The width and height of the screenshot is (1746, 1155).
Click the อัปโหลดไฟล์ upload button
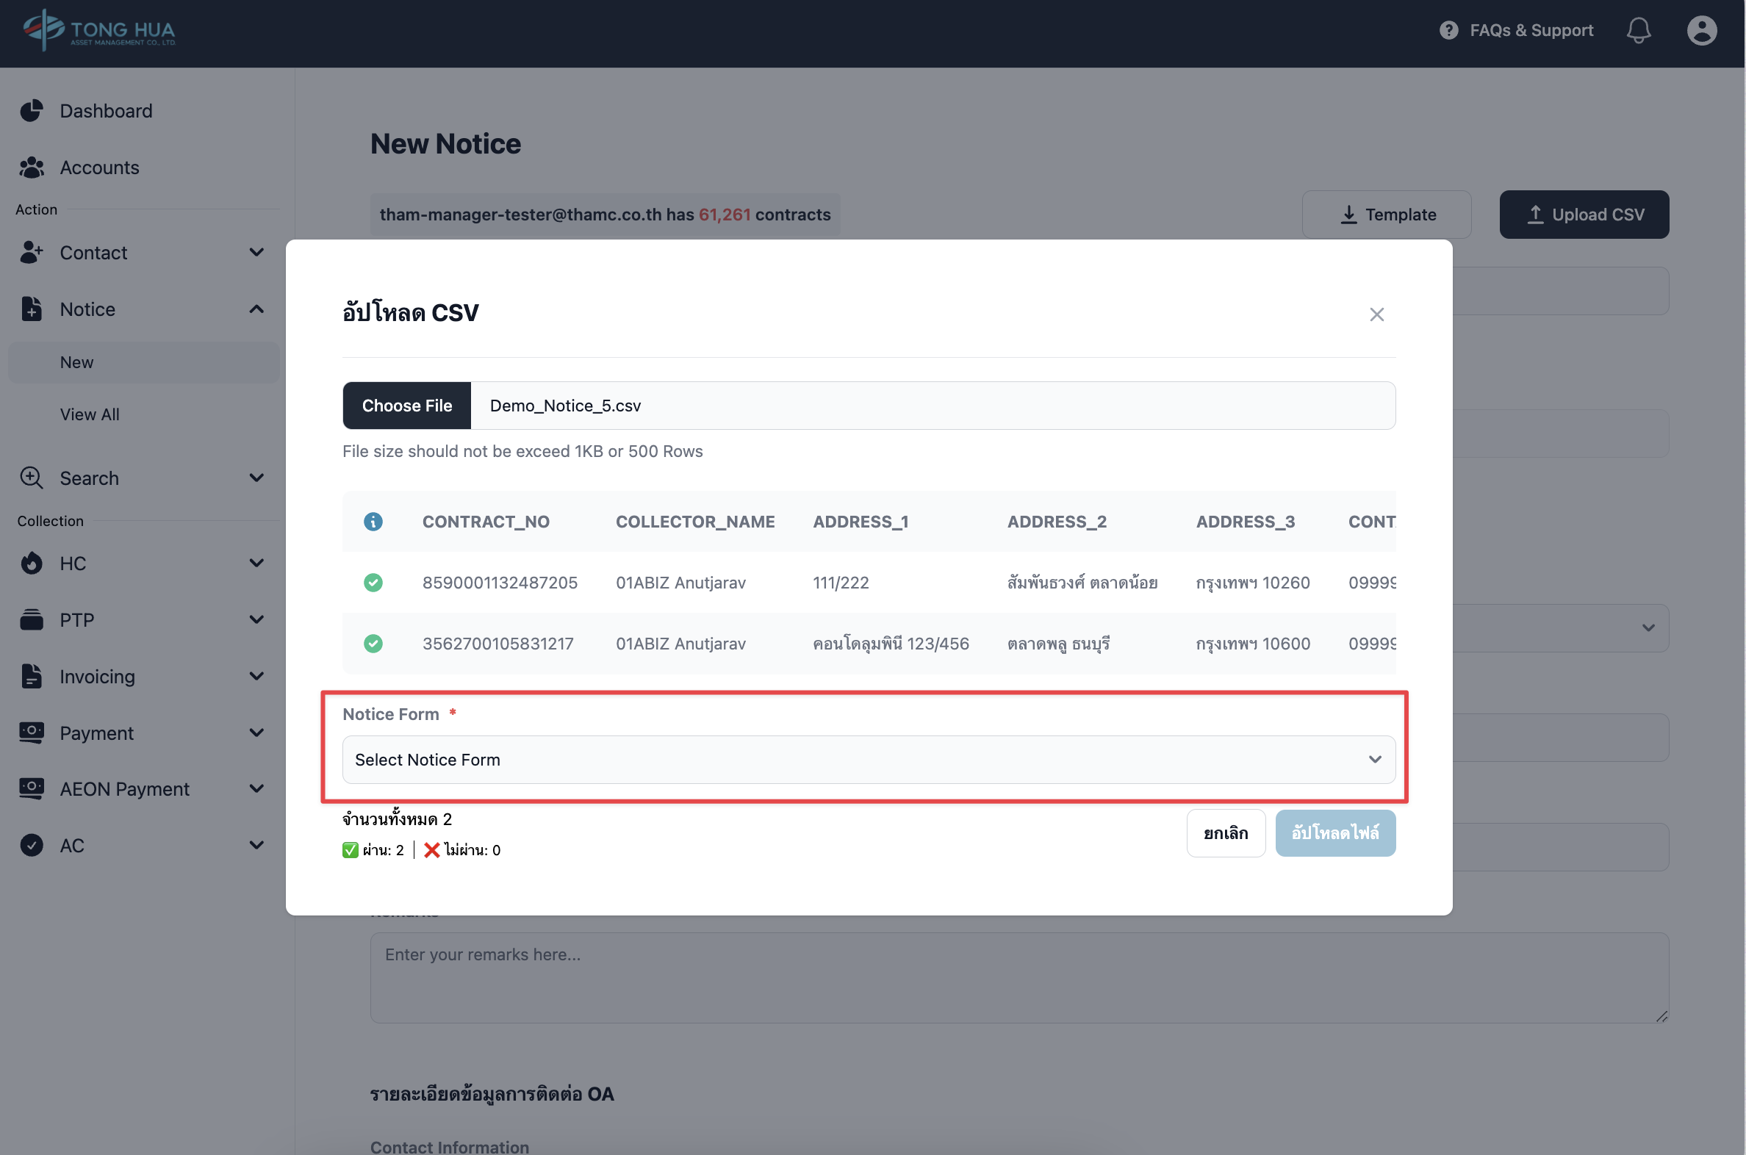pos(1334,833)
